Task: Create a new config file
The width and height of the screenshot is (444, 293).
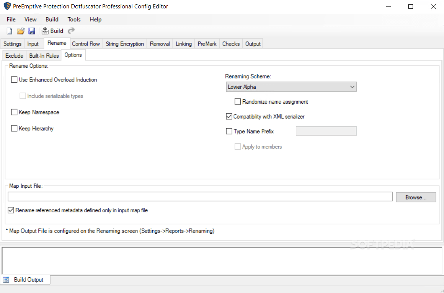Action: [x=8, y=31]
